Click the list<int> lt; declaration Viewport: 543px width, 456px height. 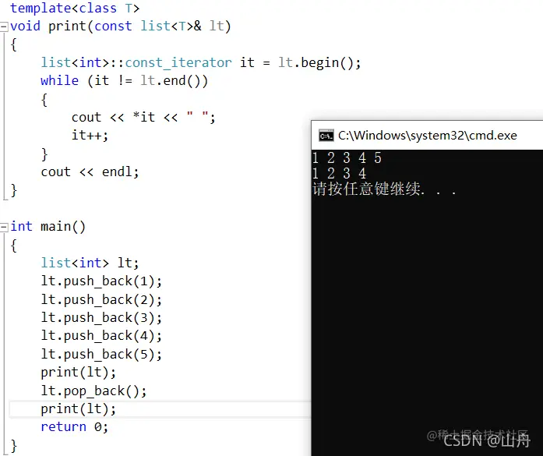click(90, 263)
